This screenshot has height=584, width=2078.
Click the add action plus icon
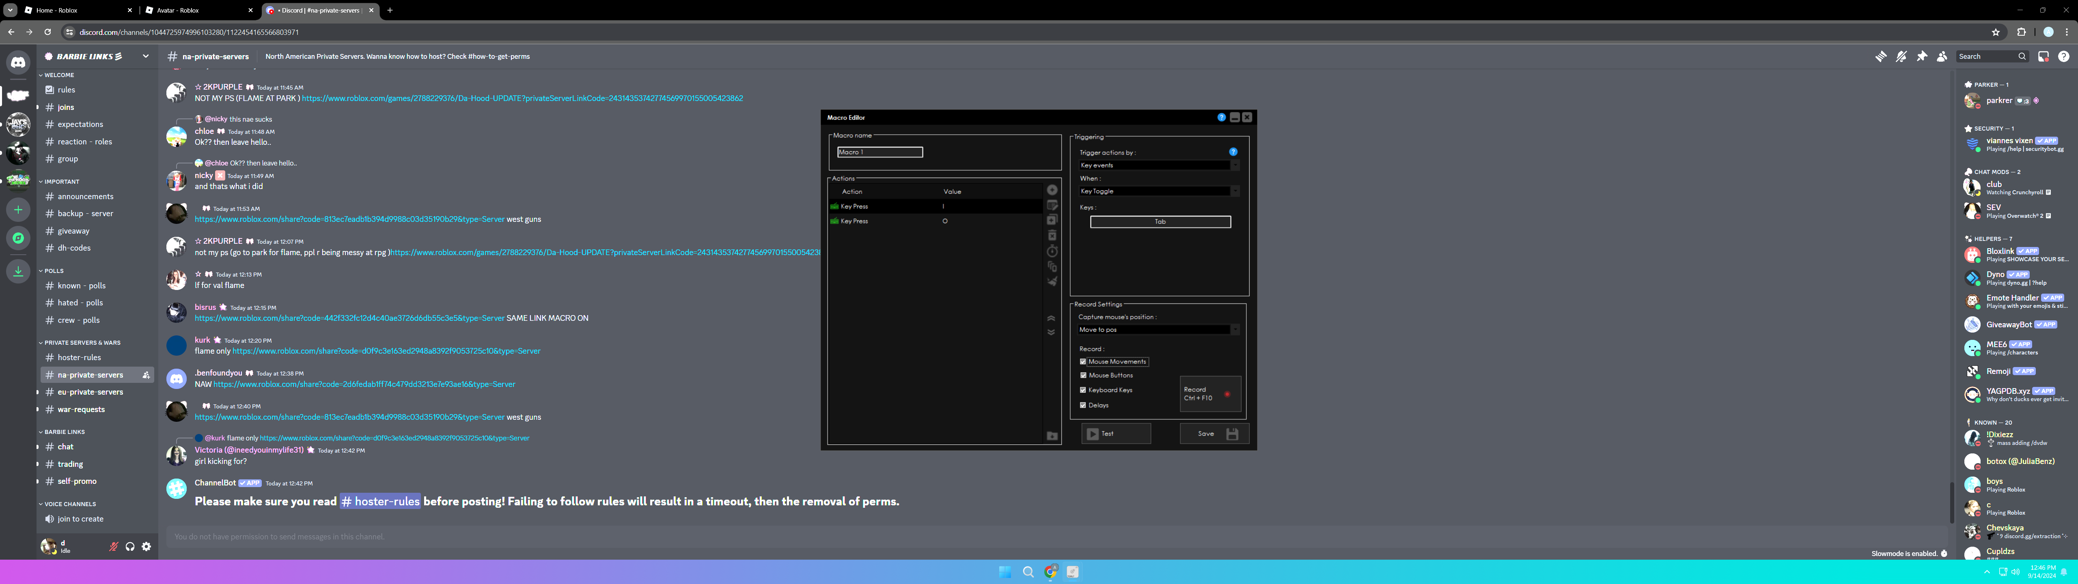[x=1052, y=189]
